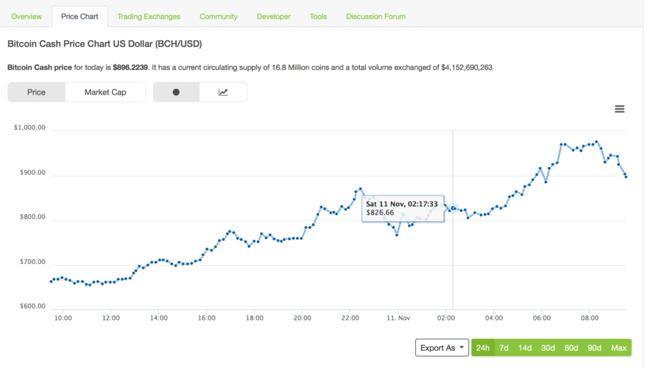Switch chart to 60d range

572,348
